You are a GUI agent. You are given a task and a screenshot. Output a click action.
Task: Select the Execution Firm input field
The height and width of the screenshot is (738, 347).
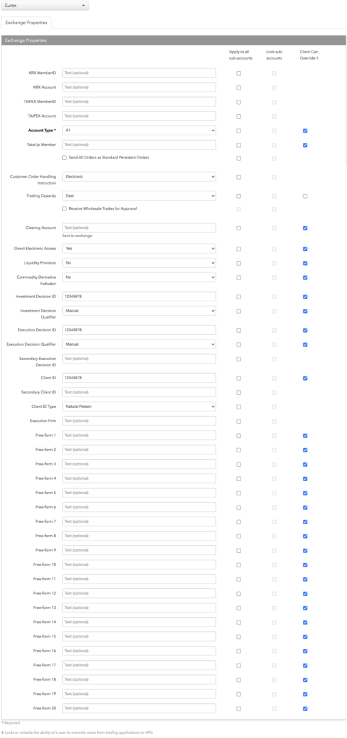pos(139,421)
